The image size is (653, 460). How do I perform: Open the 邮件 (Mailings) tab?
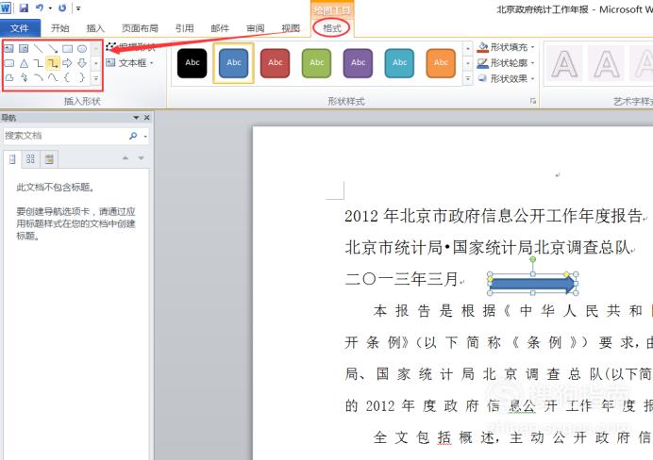(220, 28)
